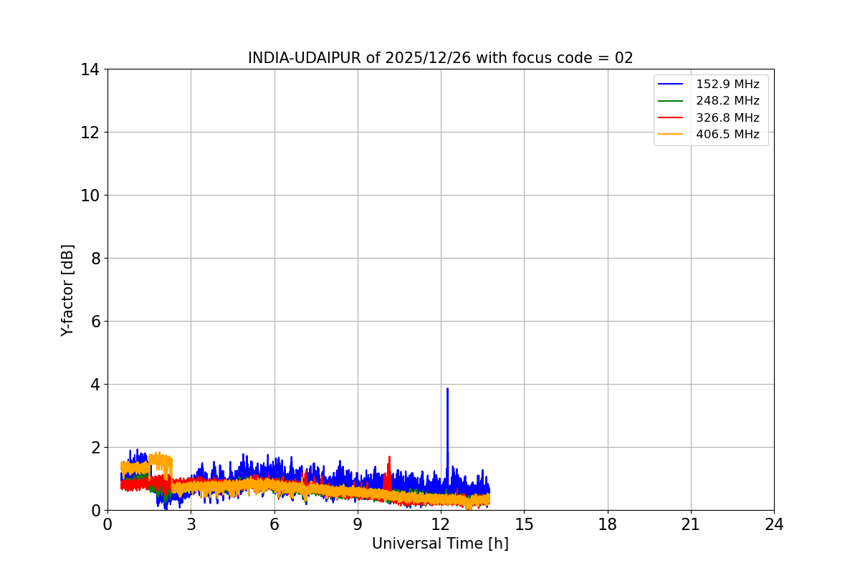The height and width of the screenshot is (573, 860).
Task: Click the blue spike peak near 12 h
Action: tap(447, 390)
